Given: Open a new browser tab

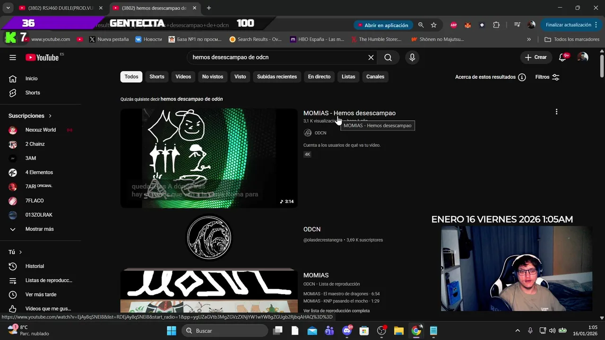Looking at the screenshot, I should click(x=209, y=8).
